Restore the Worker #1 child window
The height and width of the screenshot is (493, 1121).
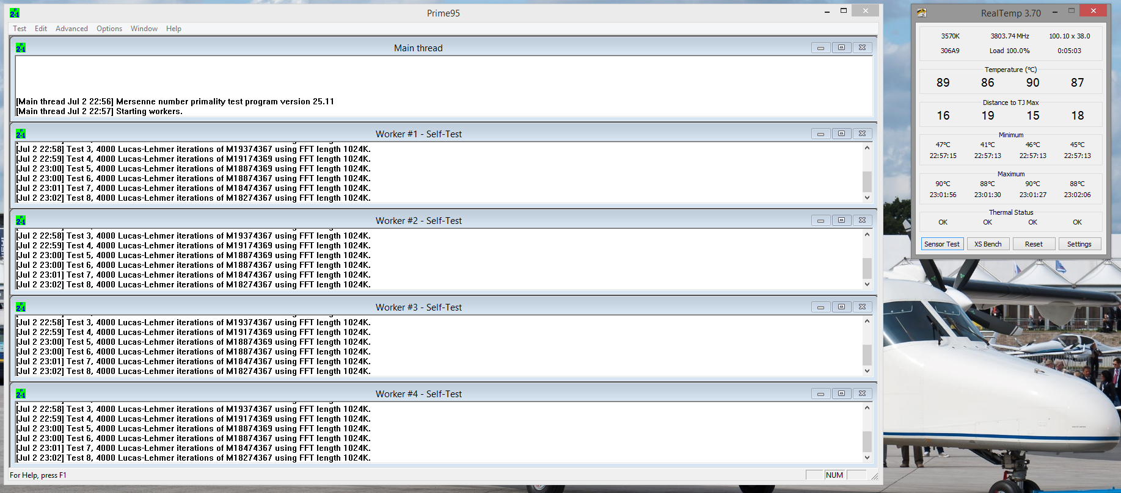point(841,134)
